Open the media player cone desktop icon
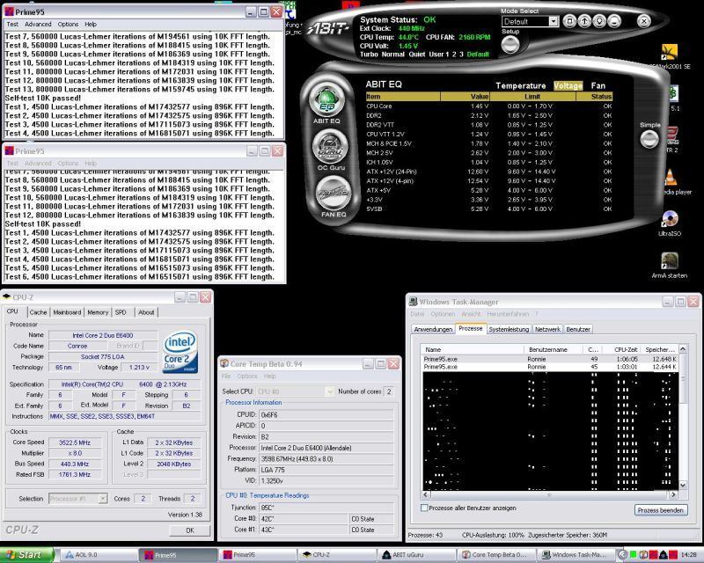 [x=671, y=178]
